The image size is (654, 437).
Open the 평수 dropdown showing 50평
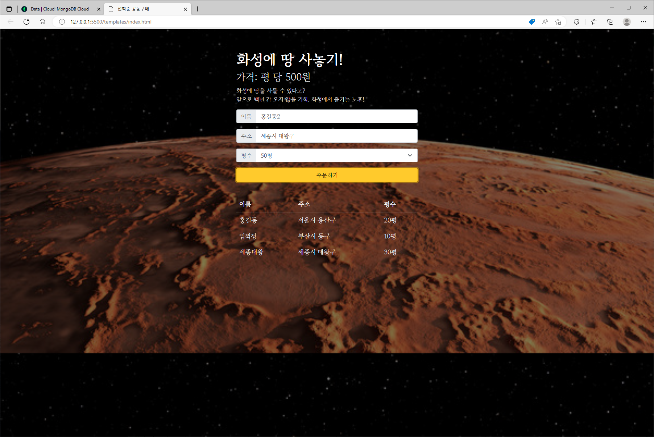[337, 155]
